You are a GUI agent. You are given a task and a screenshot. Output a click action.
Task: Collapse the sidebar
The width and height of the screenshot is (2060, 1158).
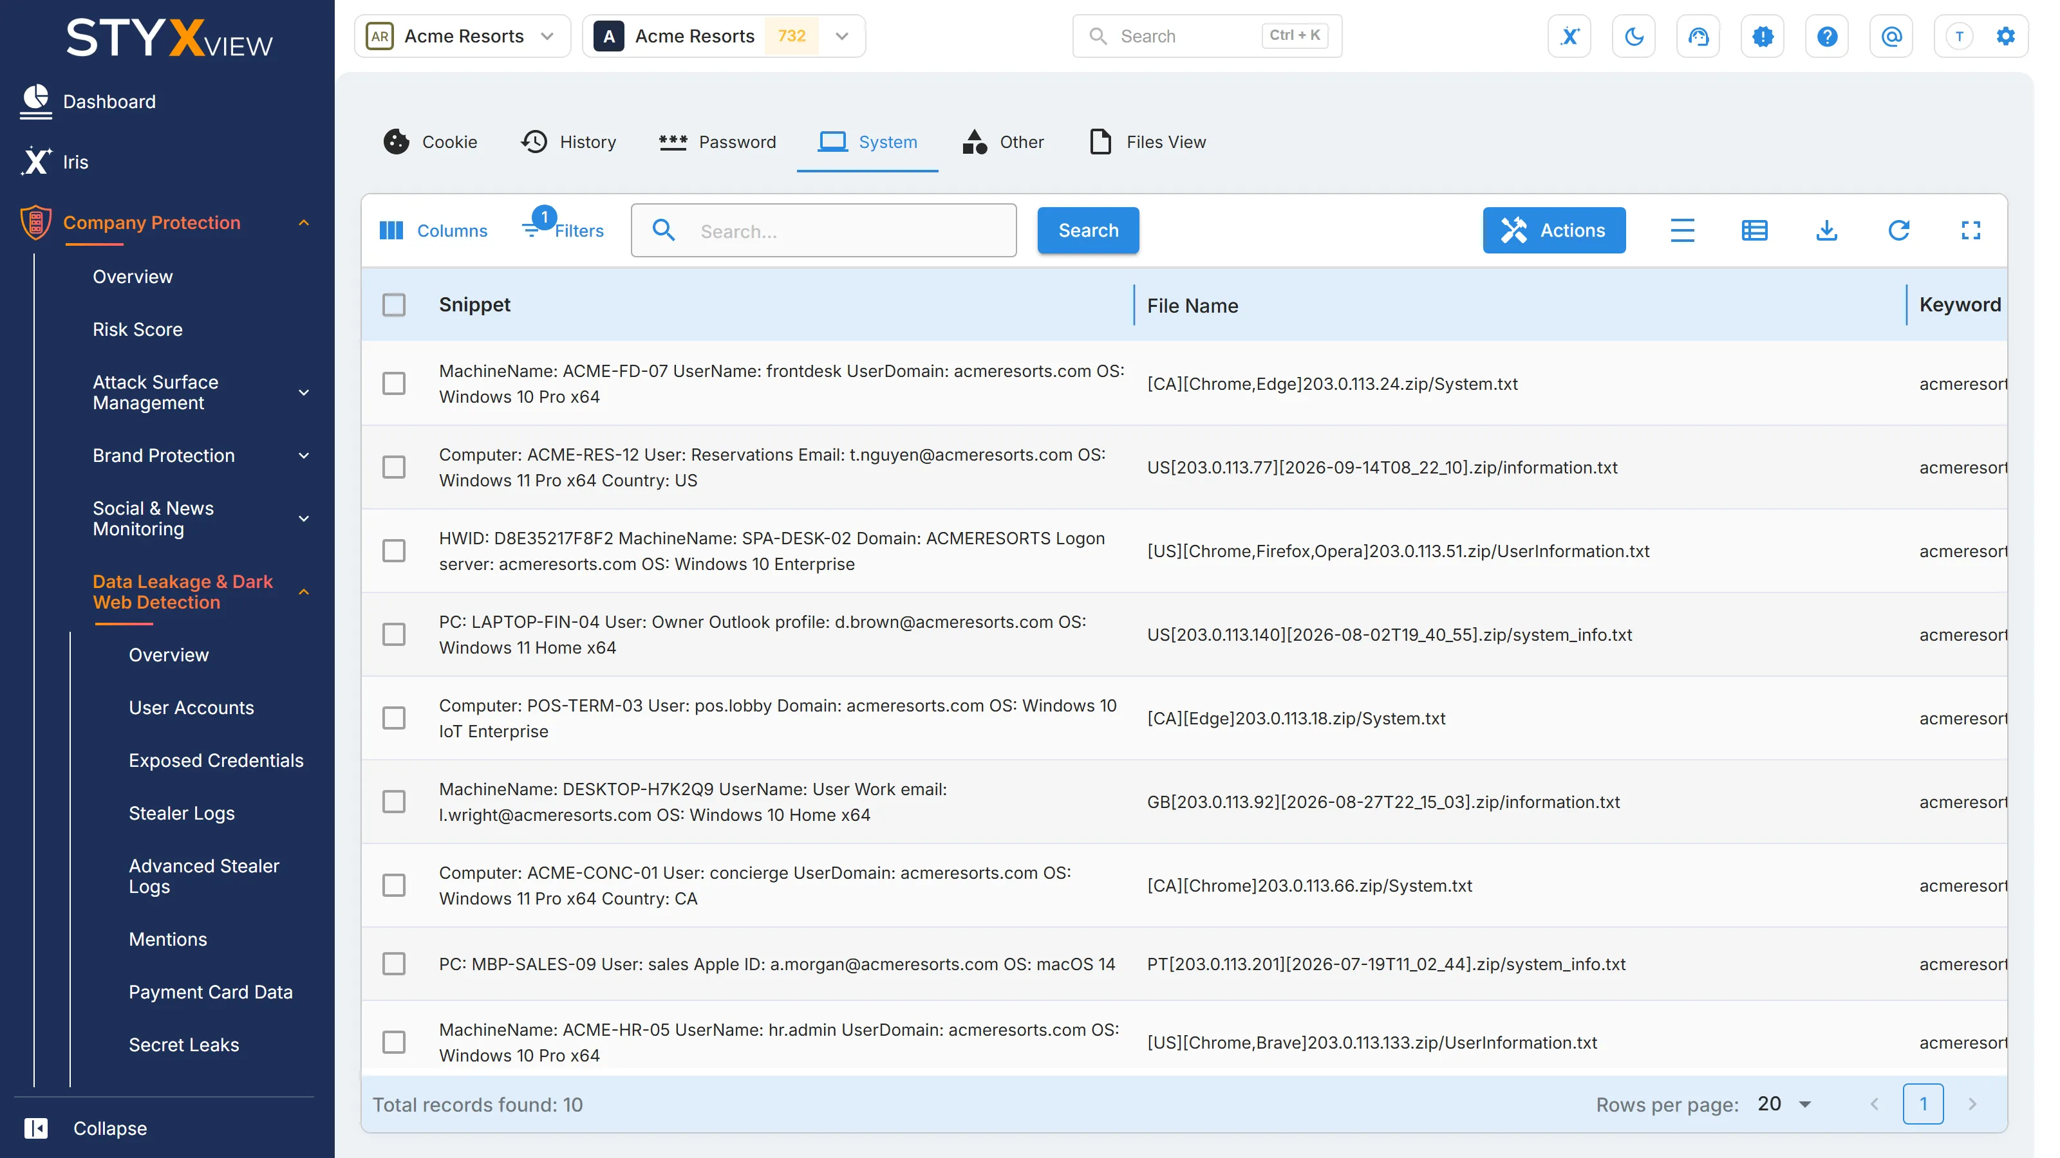click(x=86, y=1128)
